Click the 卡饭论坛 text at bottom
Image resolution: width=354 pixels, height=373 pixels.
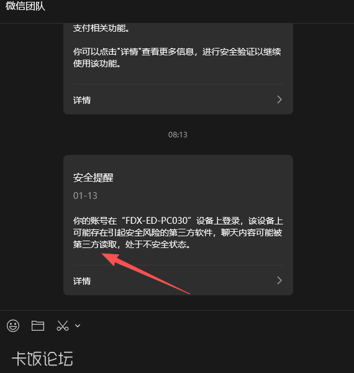tap(42, 359)
